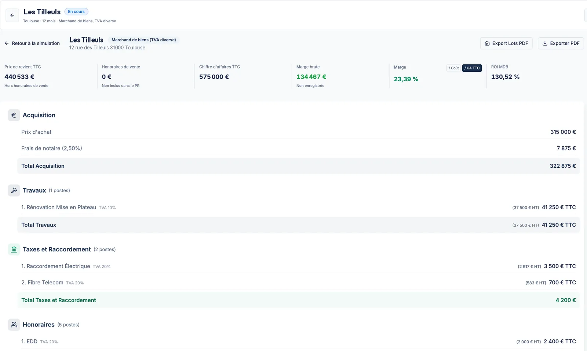Click the Taxes et Raccordement bank icon
The image size is (587, 351).
tap(14, 249)
